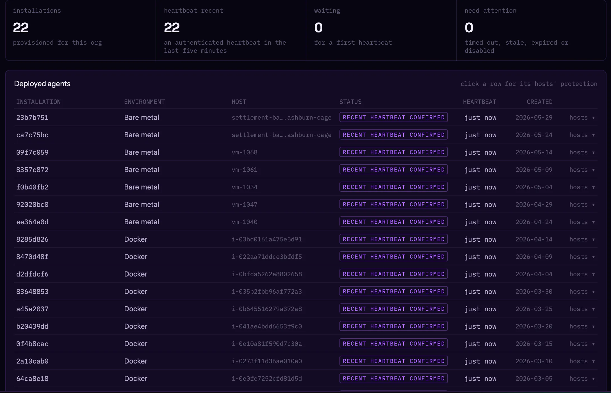Expand hosts for installation 0f4b8cac
This screenshot has width=611, height=393.
[x=582, y=344]
